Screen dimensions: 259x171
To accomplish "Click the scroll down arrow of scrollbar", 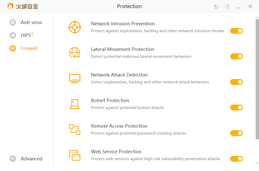I will tap(257, 163).
